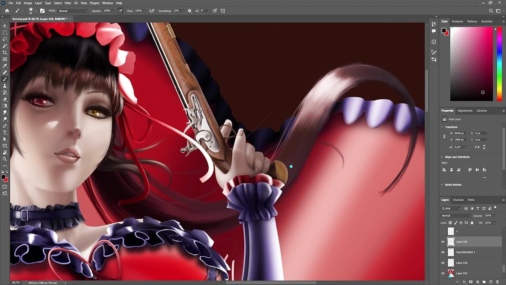Screen dimensions: 506x285
Task: Click the symmetry butterfly icon
Action: coord(223,11)
